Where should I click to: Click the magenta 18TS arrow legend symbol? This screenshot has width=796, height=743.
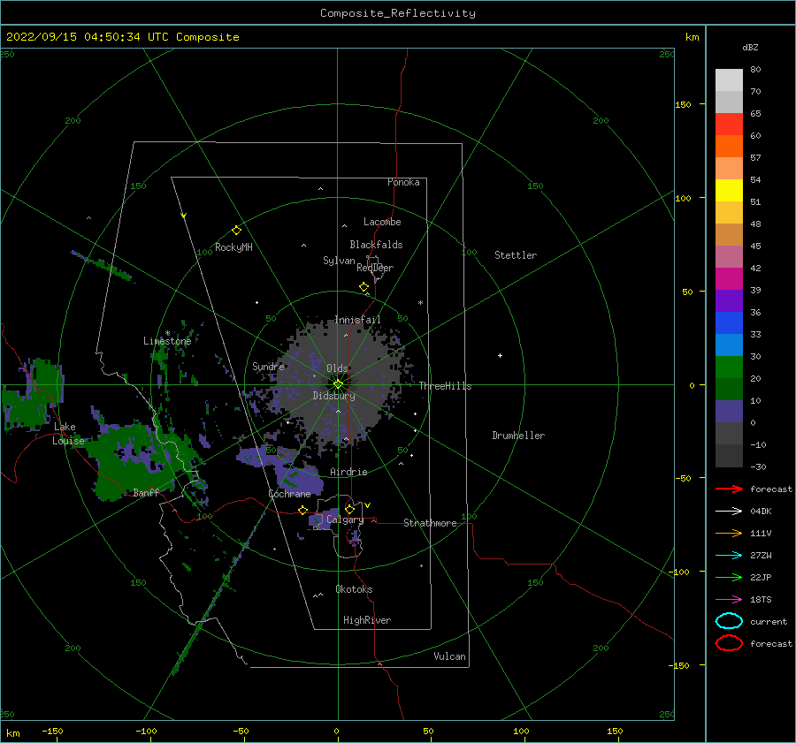point(729,600)
